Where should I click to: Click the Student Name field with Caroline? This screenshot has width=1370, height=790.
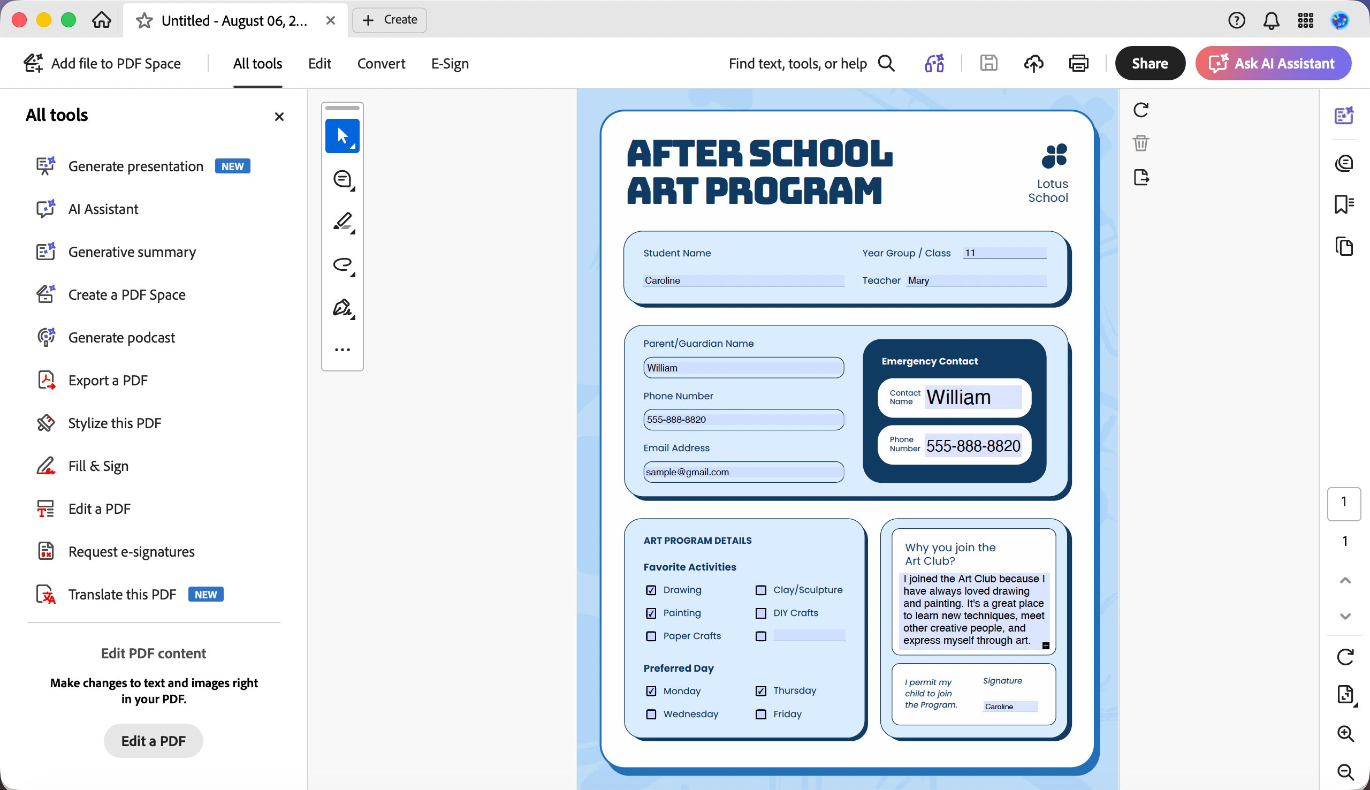(743, 280)
